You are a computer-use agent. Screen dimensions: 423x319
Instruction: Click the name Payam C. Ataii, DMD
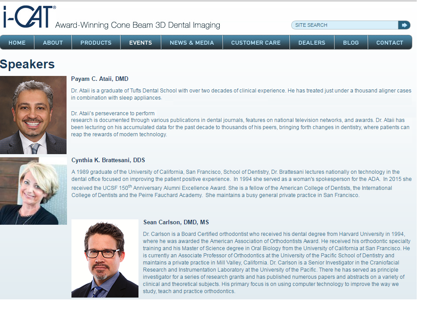[x=100, y=79]
